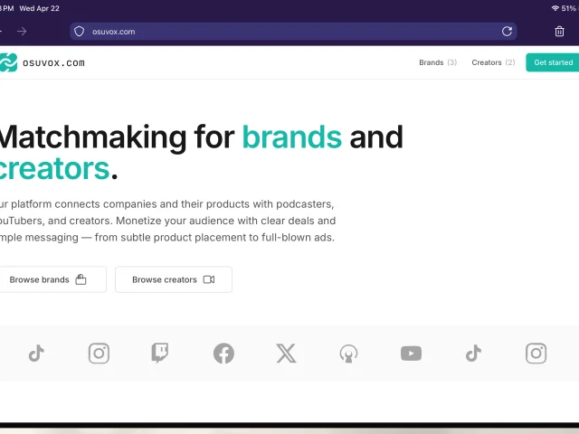This screenshot has height=434, width=579.
Task: Click the osuvox.com logo icon
Action: [8, 62]
